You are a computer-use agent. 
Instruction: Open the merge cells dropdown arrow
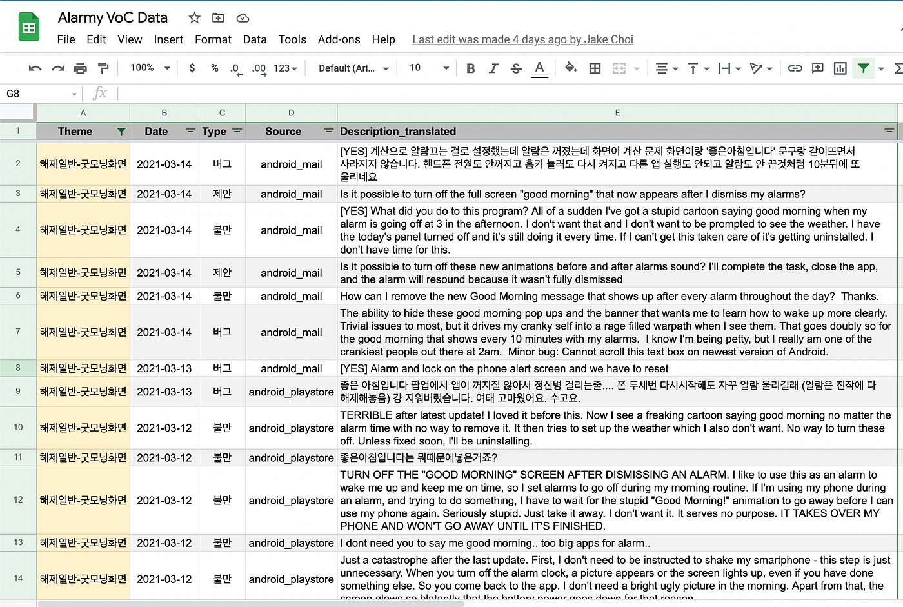coord(637,68)
